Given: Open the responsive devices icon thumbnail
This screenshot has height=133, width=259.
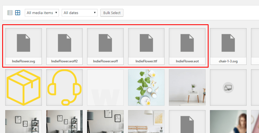Looking at the screenshot, I should (228, 87).
